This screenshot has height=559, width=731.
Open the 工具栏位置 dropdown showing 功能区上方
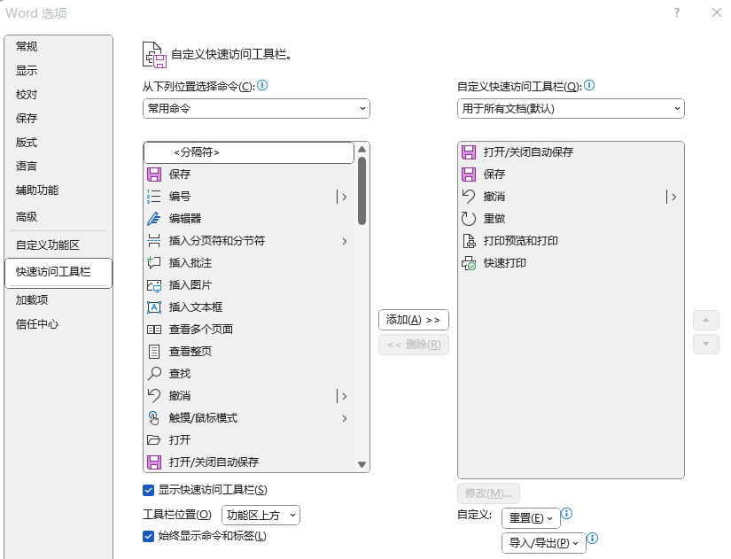(263, 515)
